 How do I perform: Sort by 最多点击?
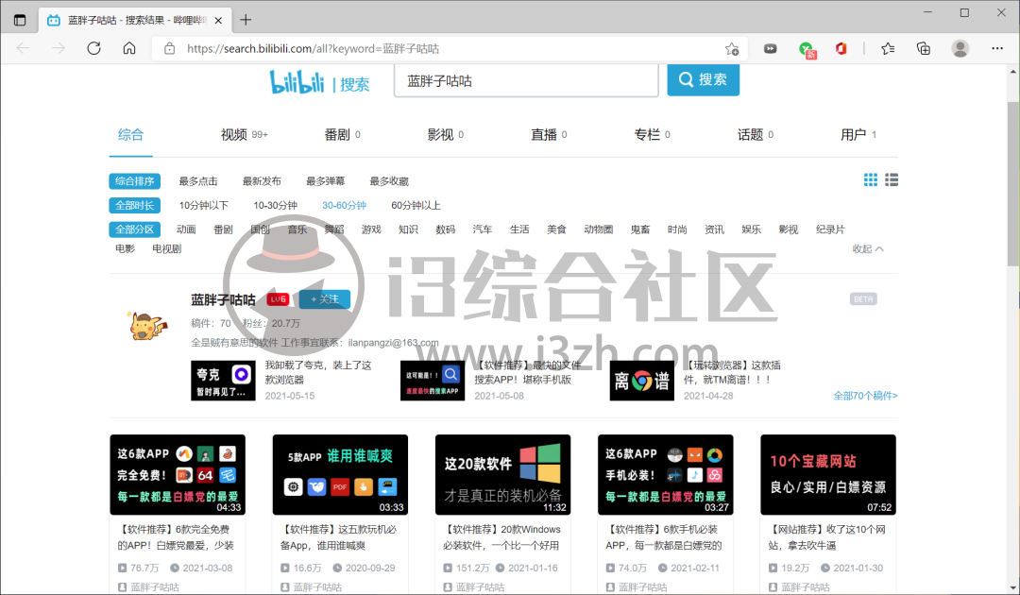point(198,180)
